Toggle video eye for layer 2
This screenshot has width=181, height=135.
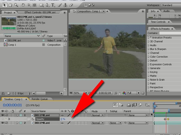pyautogui.click(x=3, y=123)
